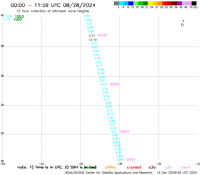The height and width of the screenshot is (175, 200).
Task: Click the 3.91 wave height value
Action: coord(116,142)
